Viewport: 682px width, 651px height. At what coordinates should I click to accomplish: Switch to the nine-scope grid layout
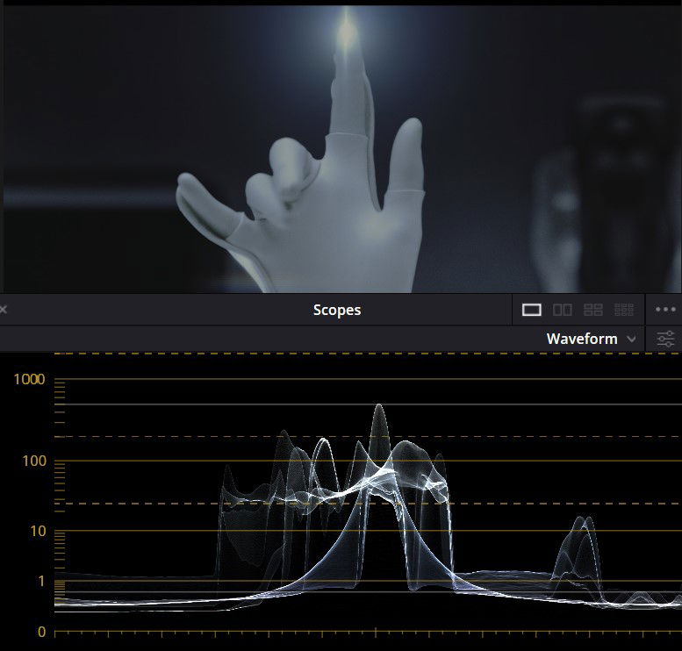(624, 310)
